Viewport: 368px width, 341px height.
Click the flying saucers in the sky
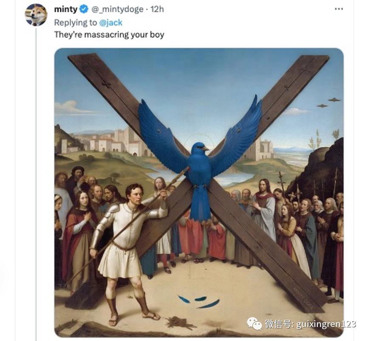pyautogui.click(x=328, y=102)
